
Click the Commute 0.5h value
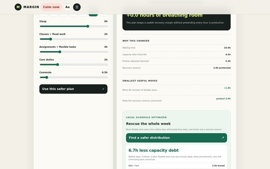105,72
